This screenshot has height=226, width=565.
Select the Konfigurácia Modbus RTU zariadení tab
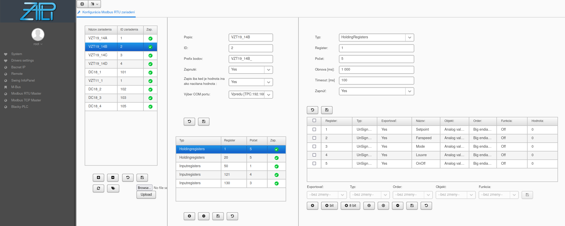[x=108, y=12]
